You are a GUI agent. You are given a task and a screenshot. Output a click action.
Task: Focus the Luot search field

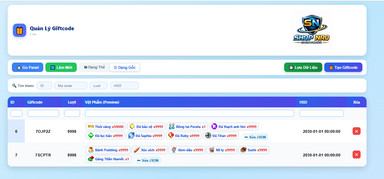(x=98, y=86)
